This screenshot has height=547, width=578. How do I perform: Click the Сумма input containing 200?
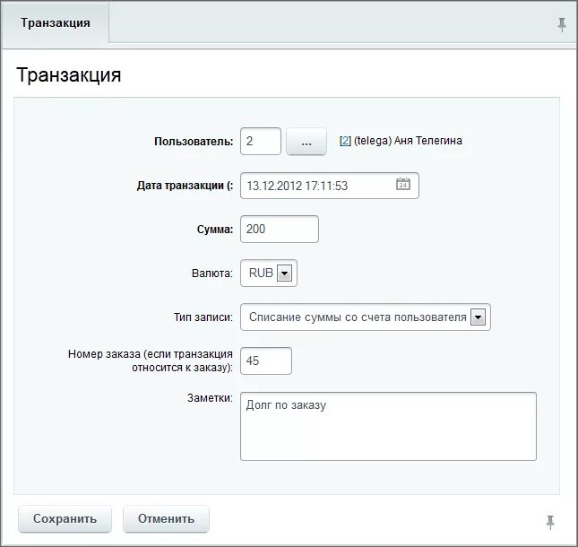pyautogui.click(x=280, y=229)
